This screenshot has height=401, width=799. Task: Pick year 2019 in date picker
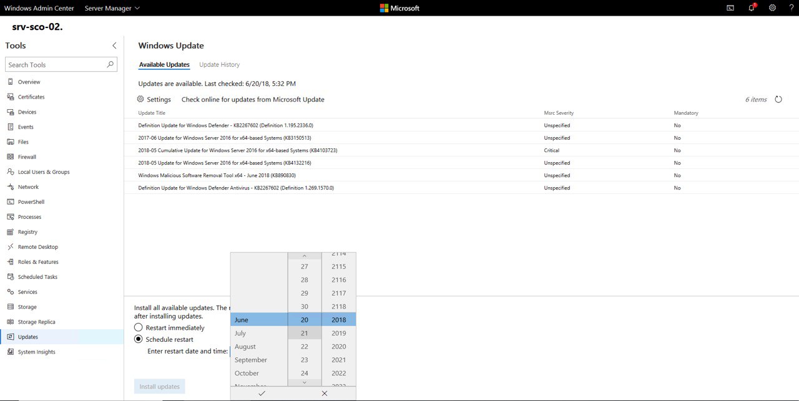click(x=339, y=333)
